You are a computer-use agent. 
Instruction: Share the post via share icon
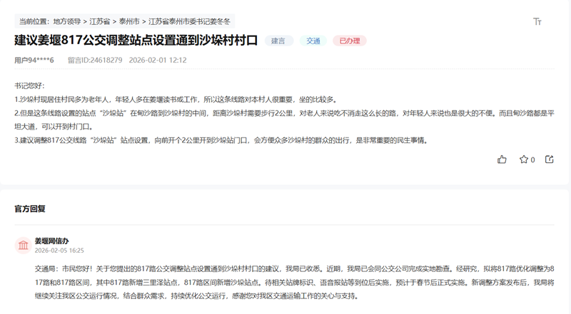coord(549,159)
